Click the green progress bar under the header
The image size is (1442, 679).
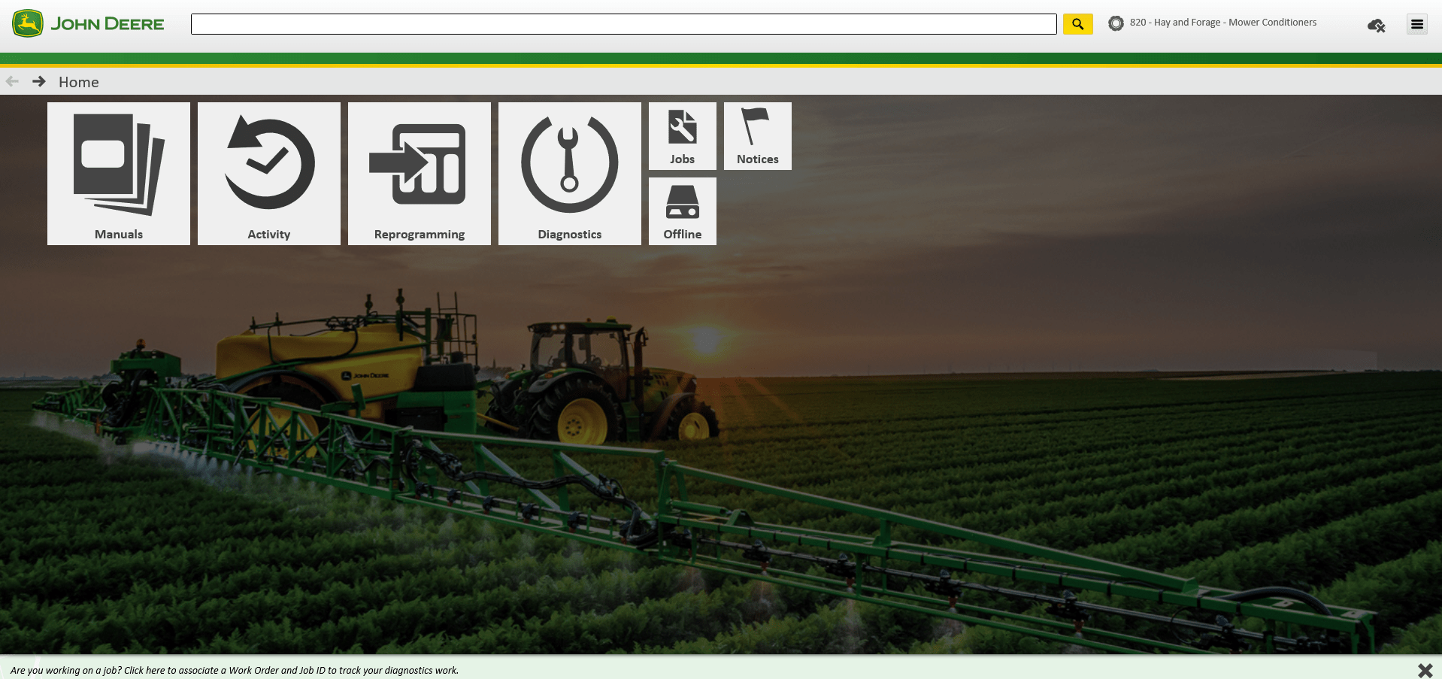point(721,56)
